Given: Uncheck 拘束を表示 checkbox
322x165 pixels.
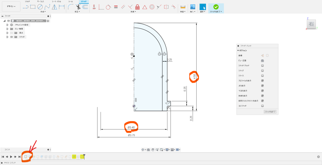Looking at the screenshot, I should pyautogui.click(x=262, y=96).
